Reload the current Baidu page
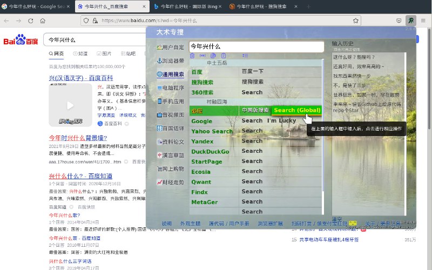Image resolution: width=432 pixels, height=270 pixels. tap(31, 21)
